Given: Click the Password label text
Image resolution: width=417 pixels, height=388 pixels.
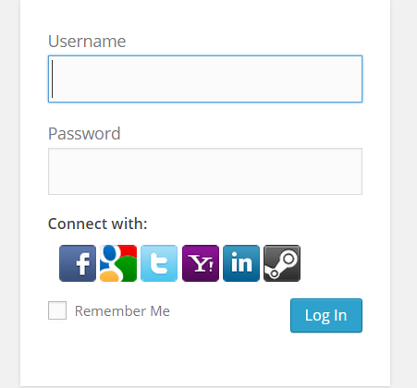Looking at the screenshot, I should (x=84, y=134).
